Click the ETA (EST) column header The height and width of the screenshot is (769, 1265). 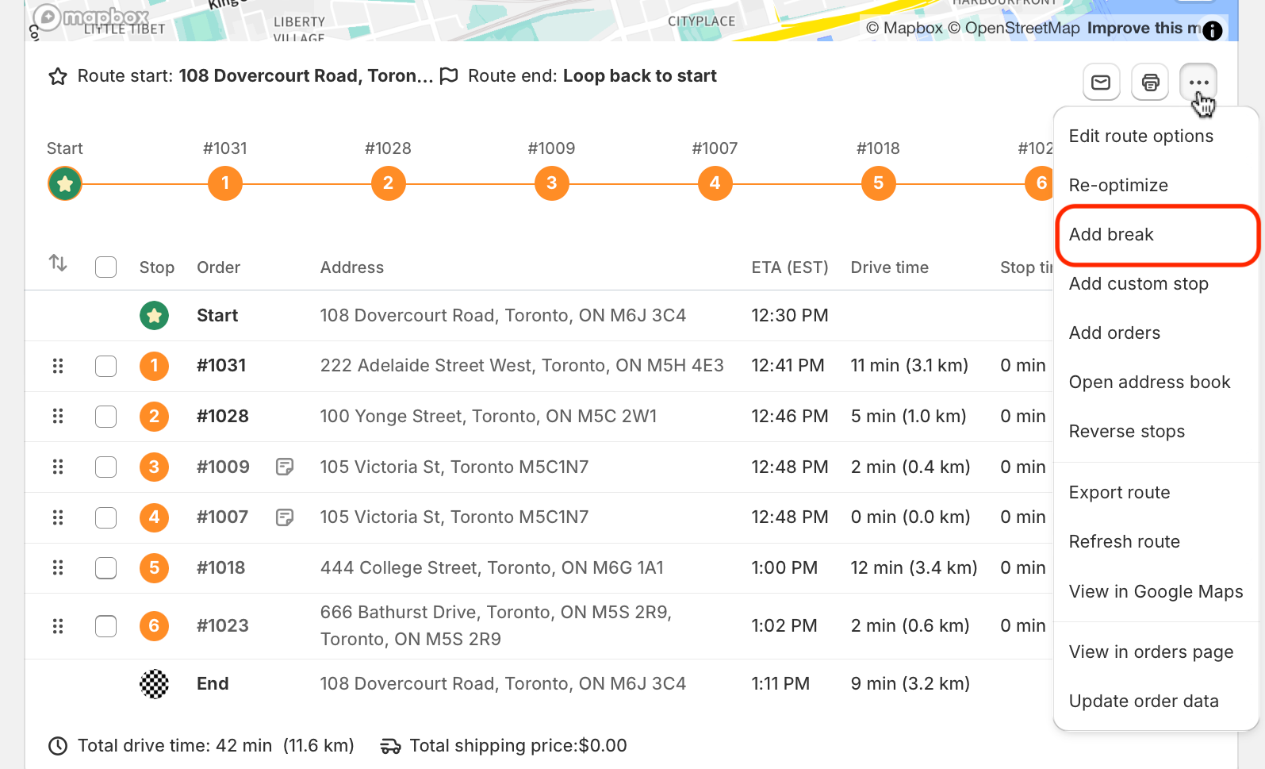(x=790, y=267)
